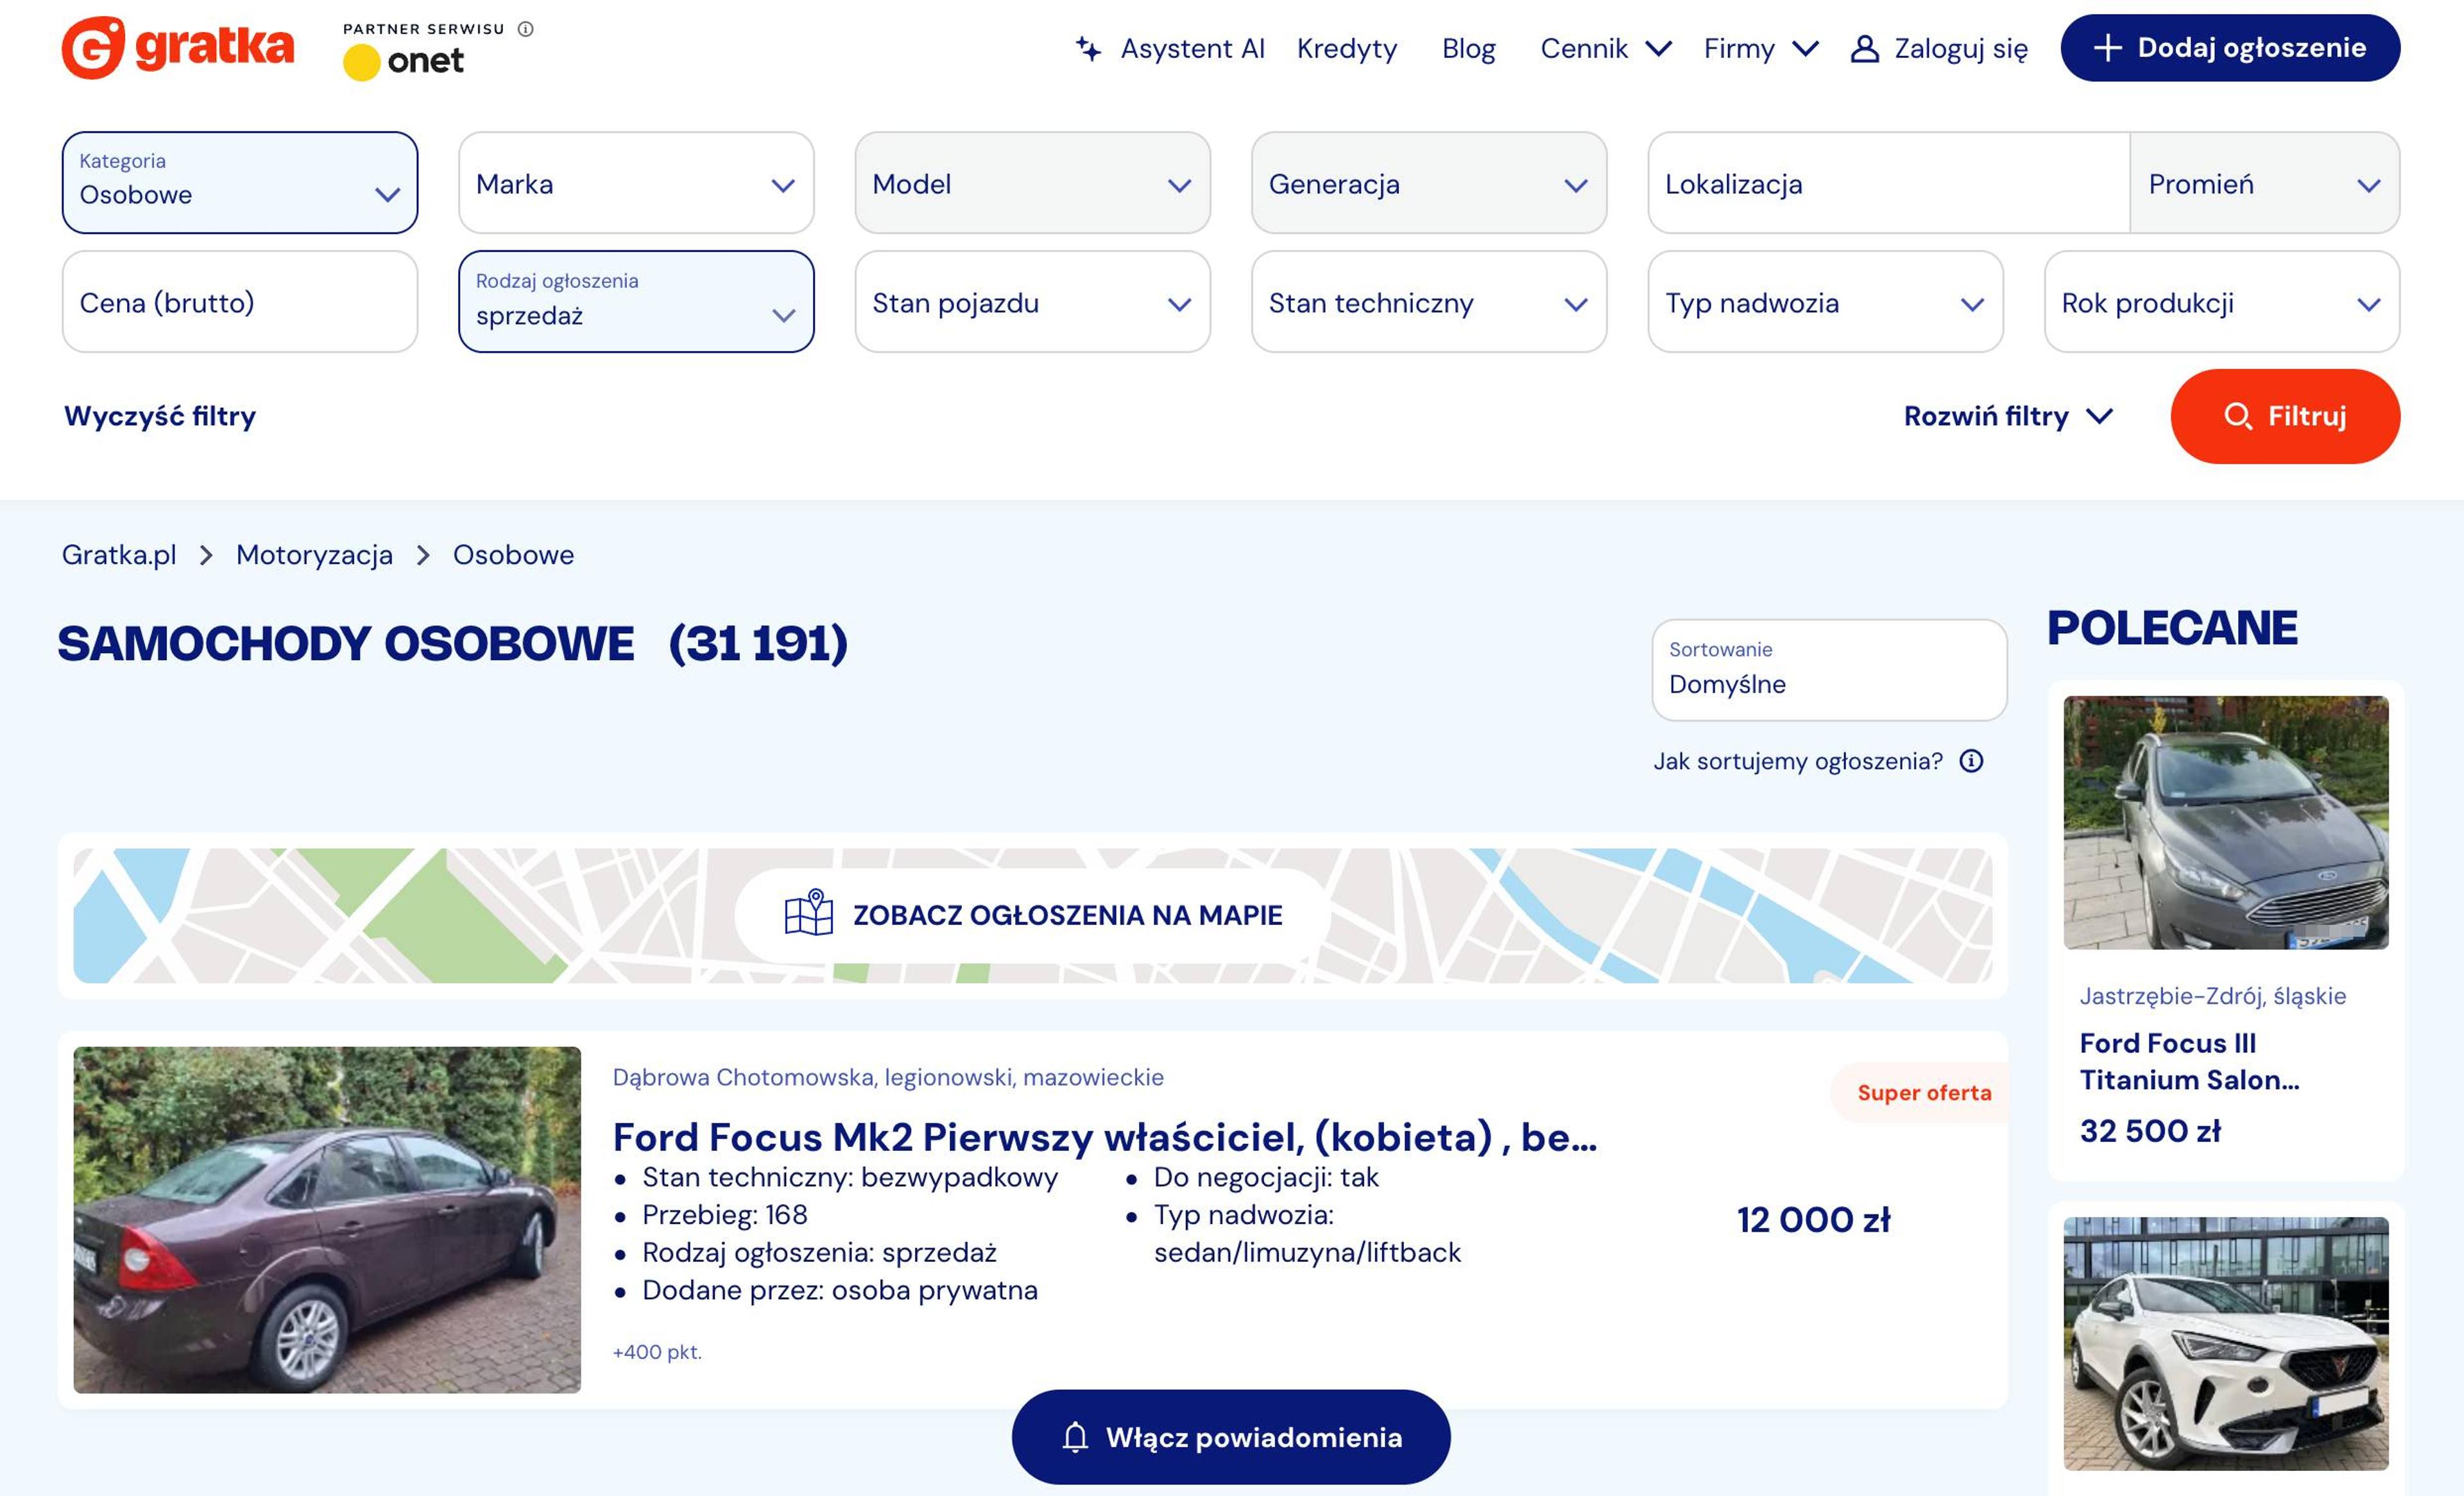The image size is (2464, 1496).
Task: Click 32 500 zł price
Action: coord(2150,1131)
